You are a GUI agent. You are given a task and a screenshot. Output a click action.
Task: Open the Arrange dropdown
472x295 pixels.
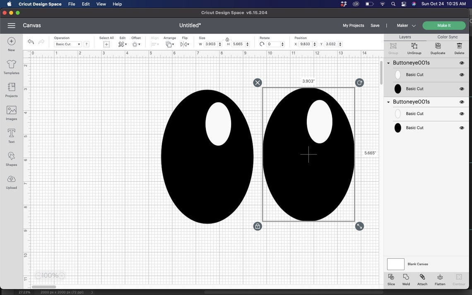170,44
